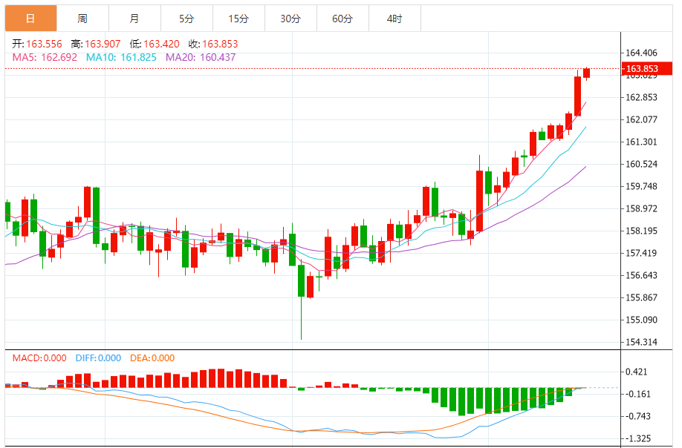The width and height of the screenshot is (682, 448).
Task: Click the 158.972 price axis label
Action: coord(641,209)
